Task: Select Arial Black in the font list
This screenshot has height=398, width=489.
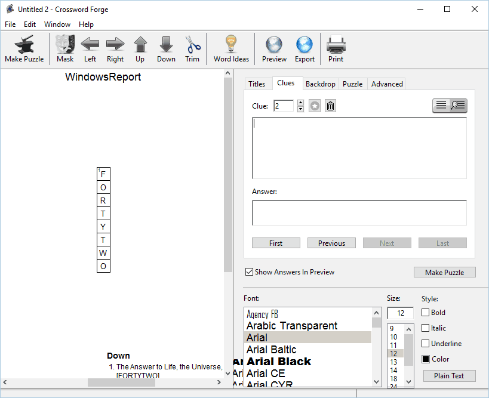Action: [279, 362]
